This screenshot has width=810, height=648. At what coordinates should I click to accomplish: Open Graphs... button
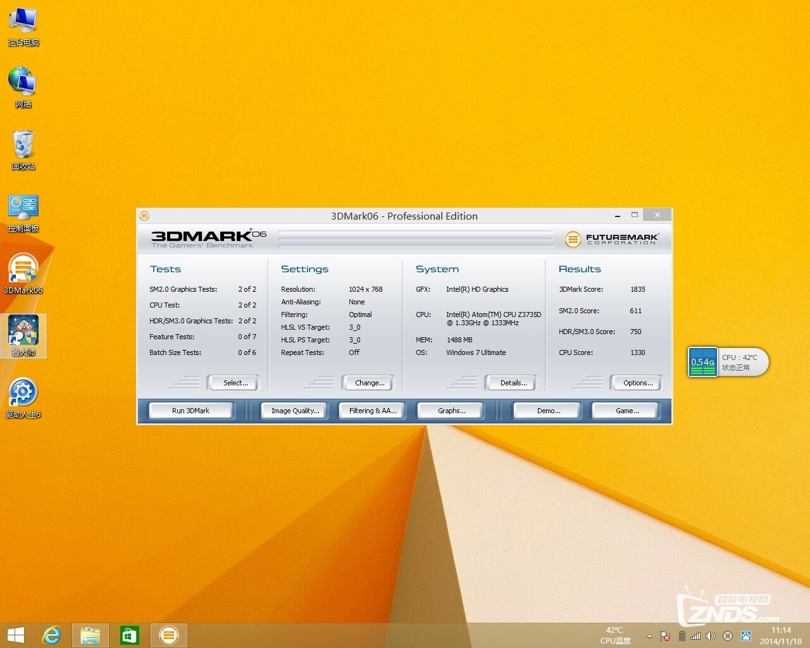tap(451, 411)
